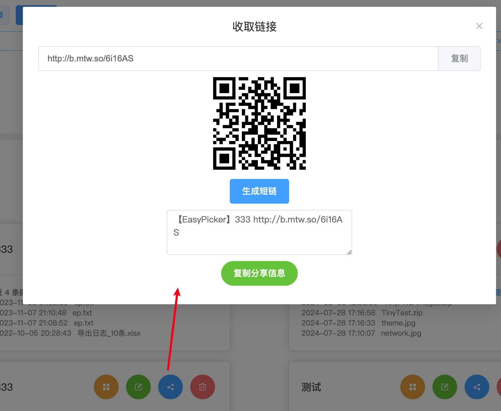Viewport: 501px width, 411px height.
Task: Select the theme.jpg file entry
Action: [398, 323]
